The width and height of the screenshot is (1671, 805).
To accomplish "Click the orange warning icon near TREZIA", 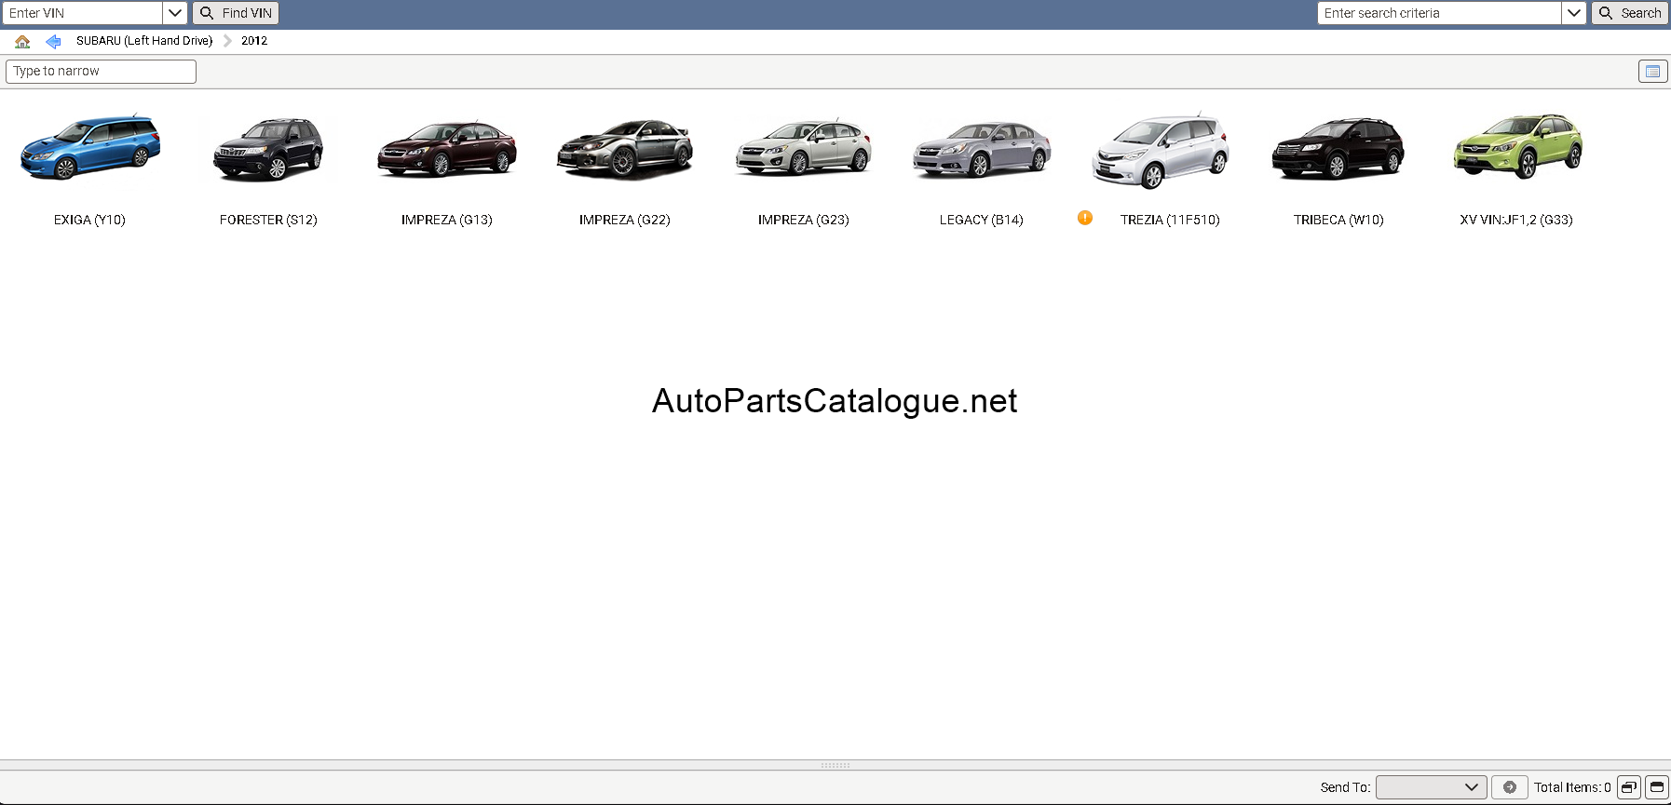I will 1085,218.
